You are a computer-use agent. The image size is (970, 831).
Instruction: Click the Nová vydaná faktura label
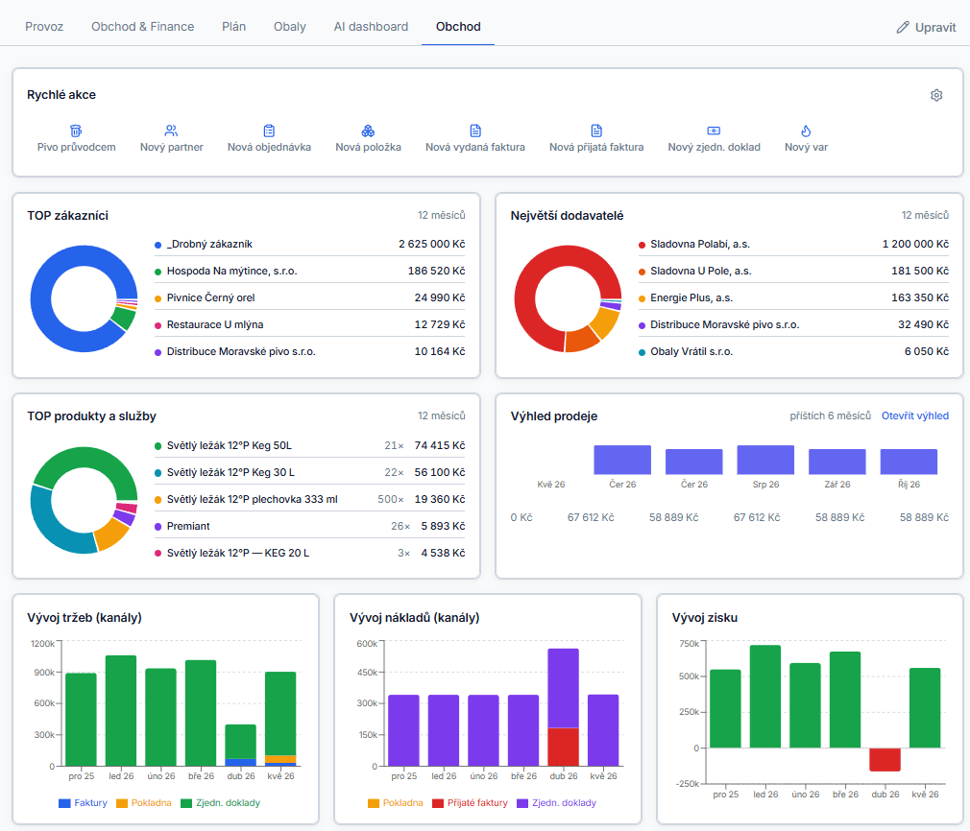pos(475,147)
